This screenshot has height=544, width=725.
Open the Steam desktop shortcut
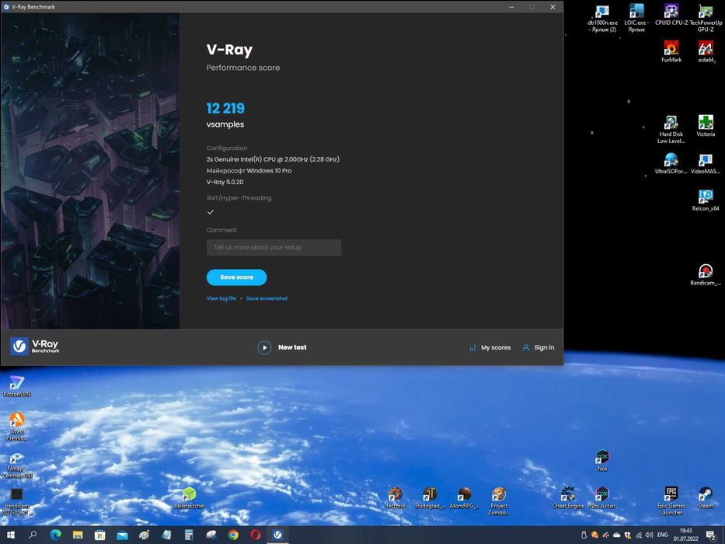(x=706, y=498)
